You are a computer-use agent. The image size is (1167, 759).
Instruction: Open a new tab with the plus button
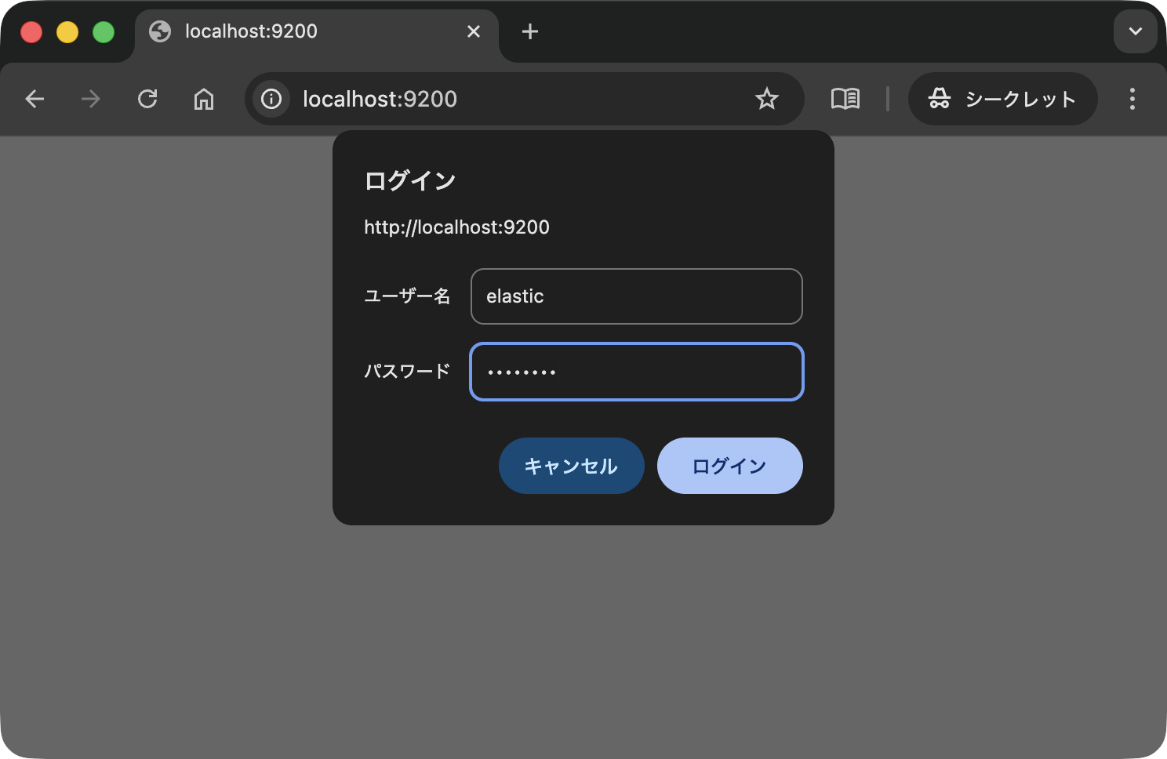tap(529, 31)
